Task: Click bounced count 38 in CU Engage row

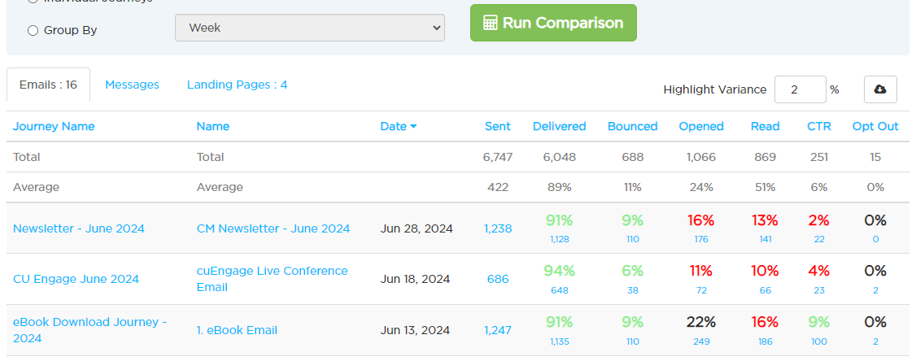Action: 633,290
